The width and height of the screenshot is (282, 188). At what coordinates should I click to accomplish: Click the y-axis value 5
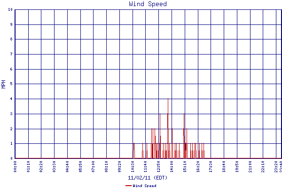point(11,84)
